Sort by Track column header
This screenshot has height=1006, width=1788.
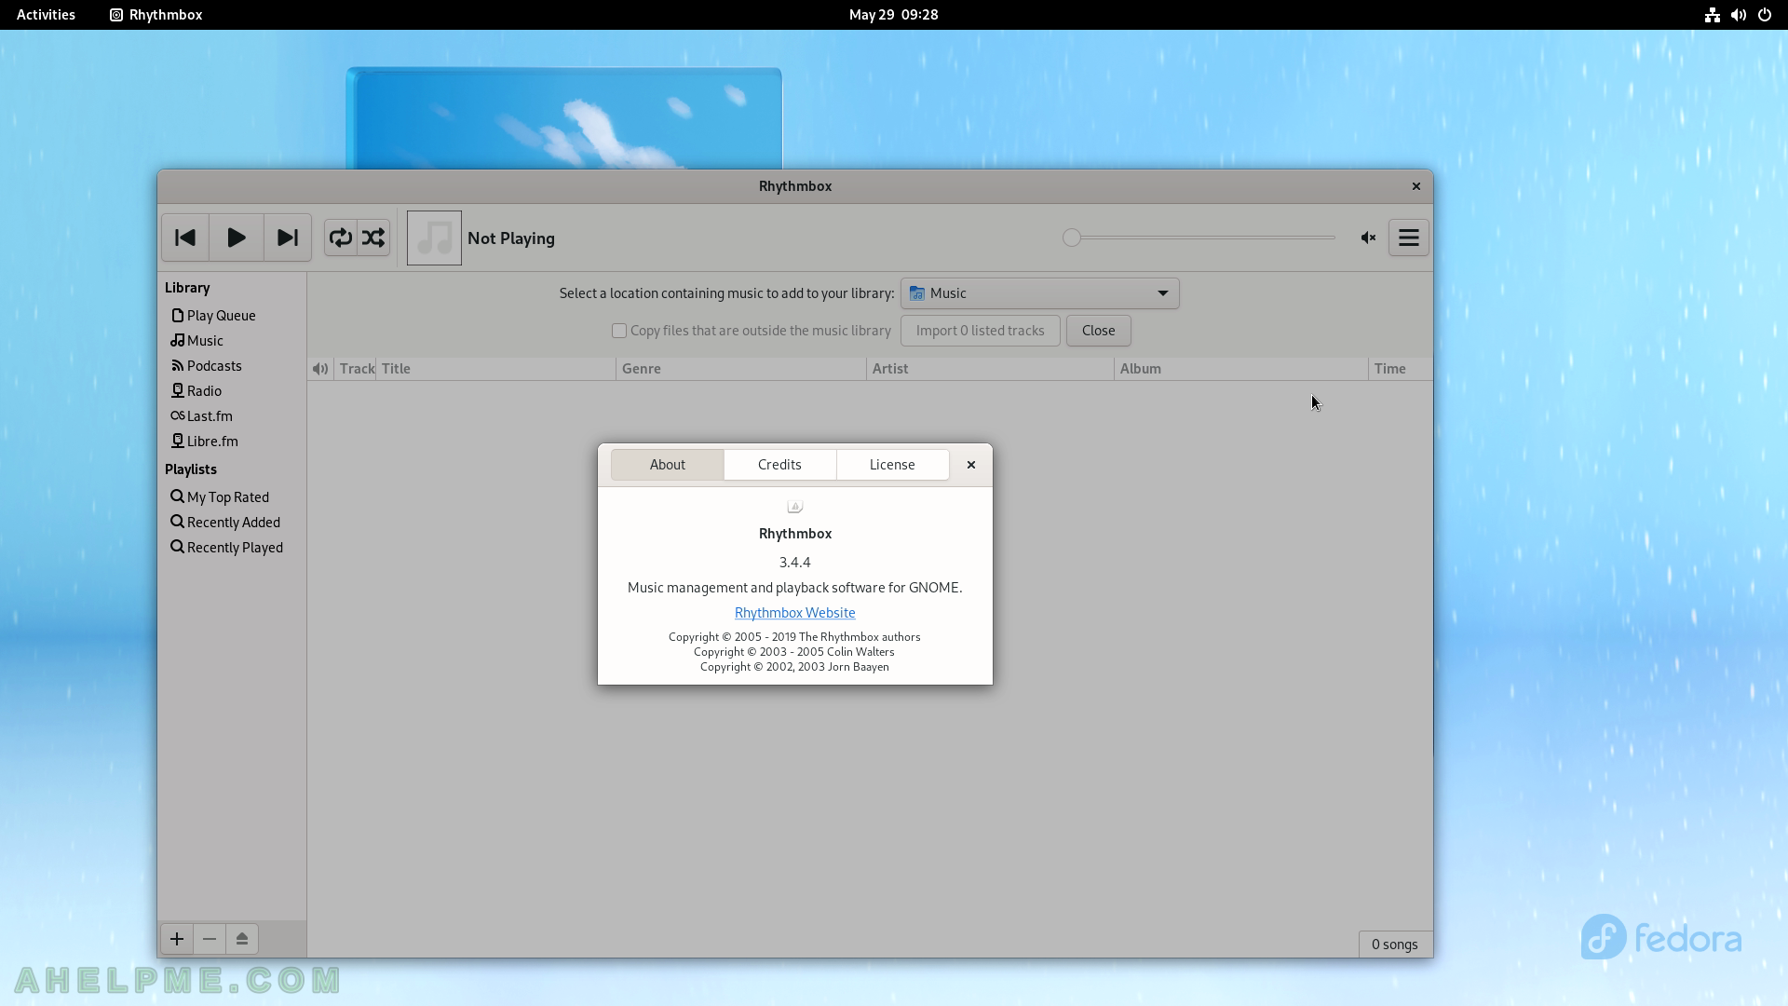357,369
